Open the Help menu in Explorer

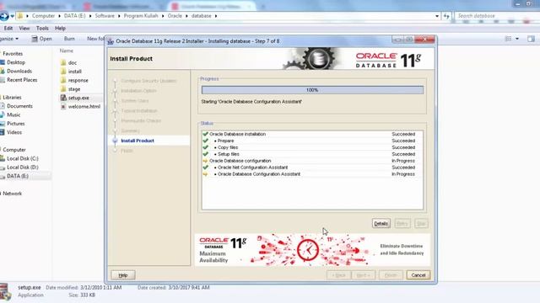(60, 28)
